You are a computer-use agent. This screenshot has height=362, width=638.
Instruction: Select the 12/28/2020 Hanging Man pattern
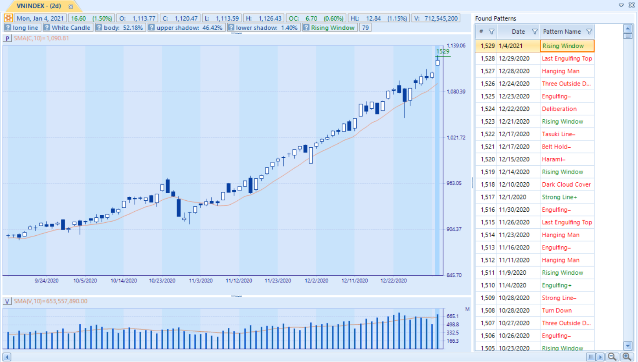(x=560, y=71)
